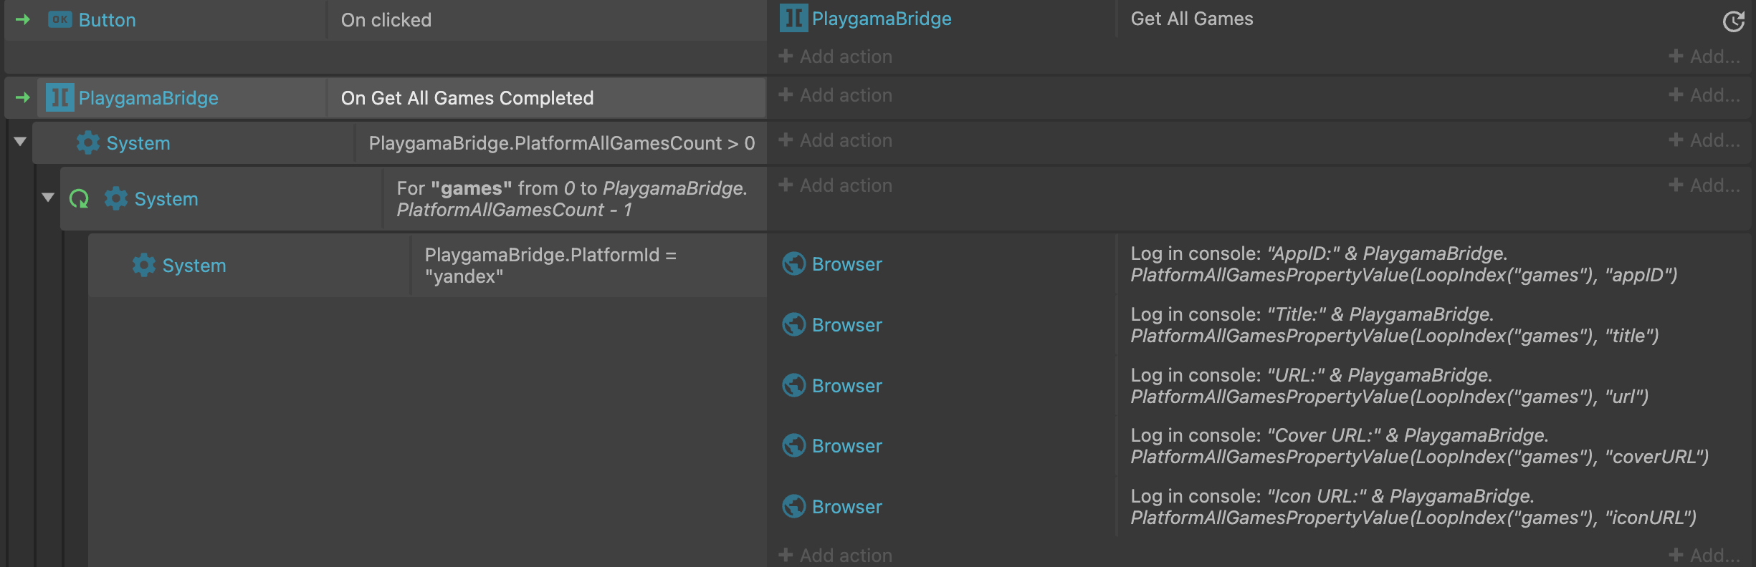Screen dimensions: 1756x567
Task: Select the Log in console "Title:" action
Action: (x=1394, y=325)
